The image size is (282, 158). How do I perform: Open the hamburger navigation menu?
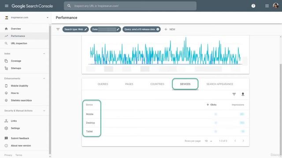(7, 6)
